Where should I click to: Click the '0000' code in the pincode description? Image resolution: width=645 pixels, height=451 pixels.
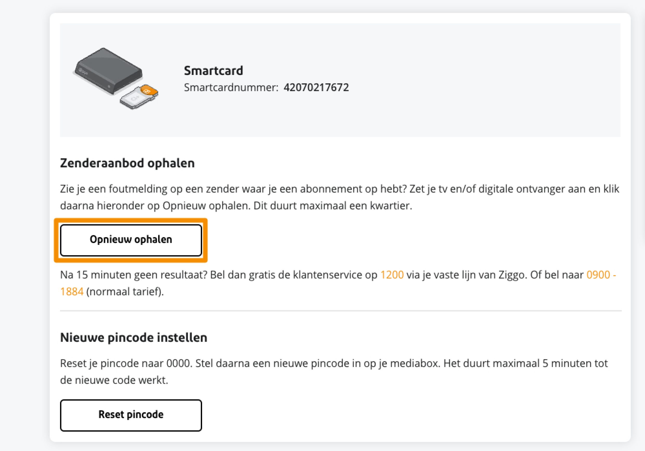[x=178, y=363]
